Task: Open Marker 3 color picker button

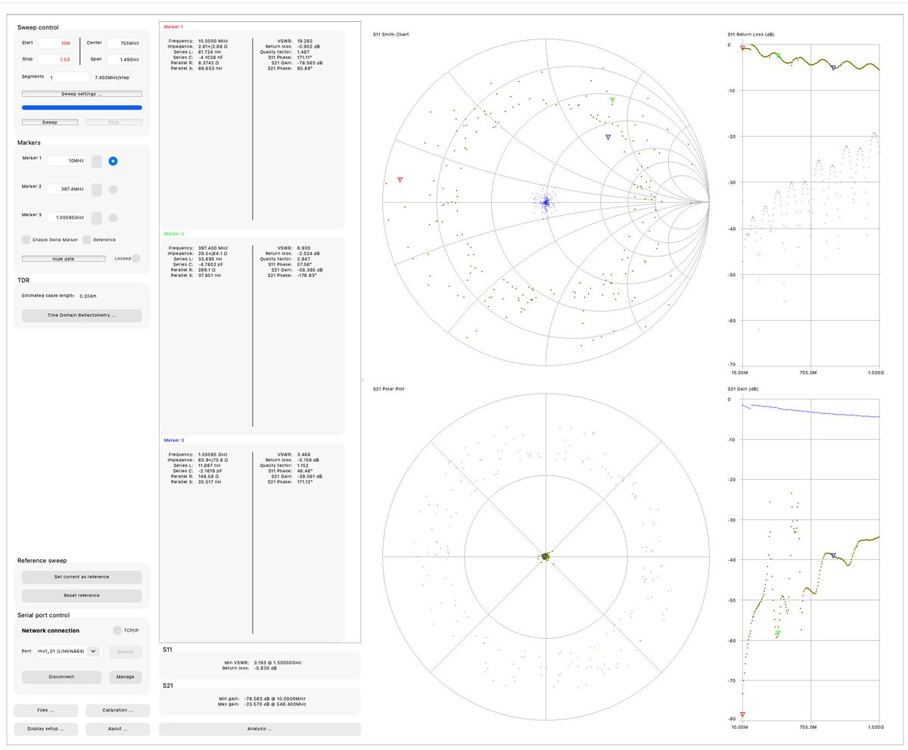Action: (x=97, y=218)
